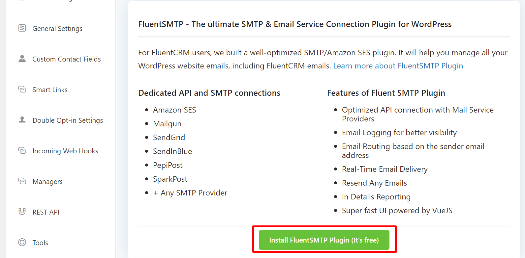Click the Email Settings icon at the top
Image resolution: width=525 pixels, height=258 pixels.
coord(22,1)
